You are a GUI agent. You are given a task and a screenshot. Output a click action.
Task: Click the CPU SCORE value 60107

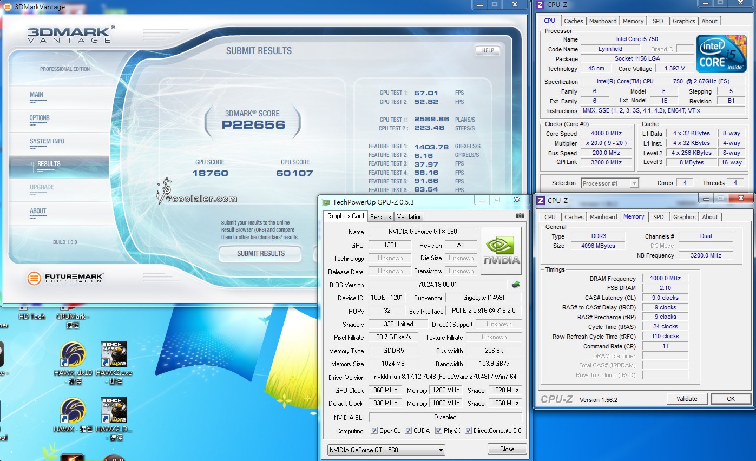(x=295, y=173)
